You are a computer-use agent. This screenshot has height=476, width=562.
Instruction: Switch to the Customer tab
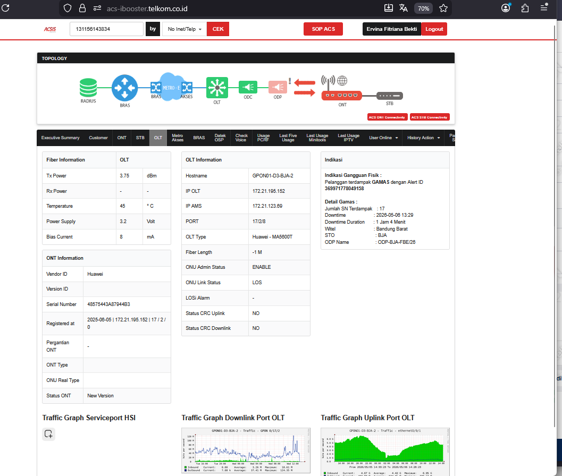pyautogui.click(x=98, y=138)
